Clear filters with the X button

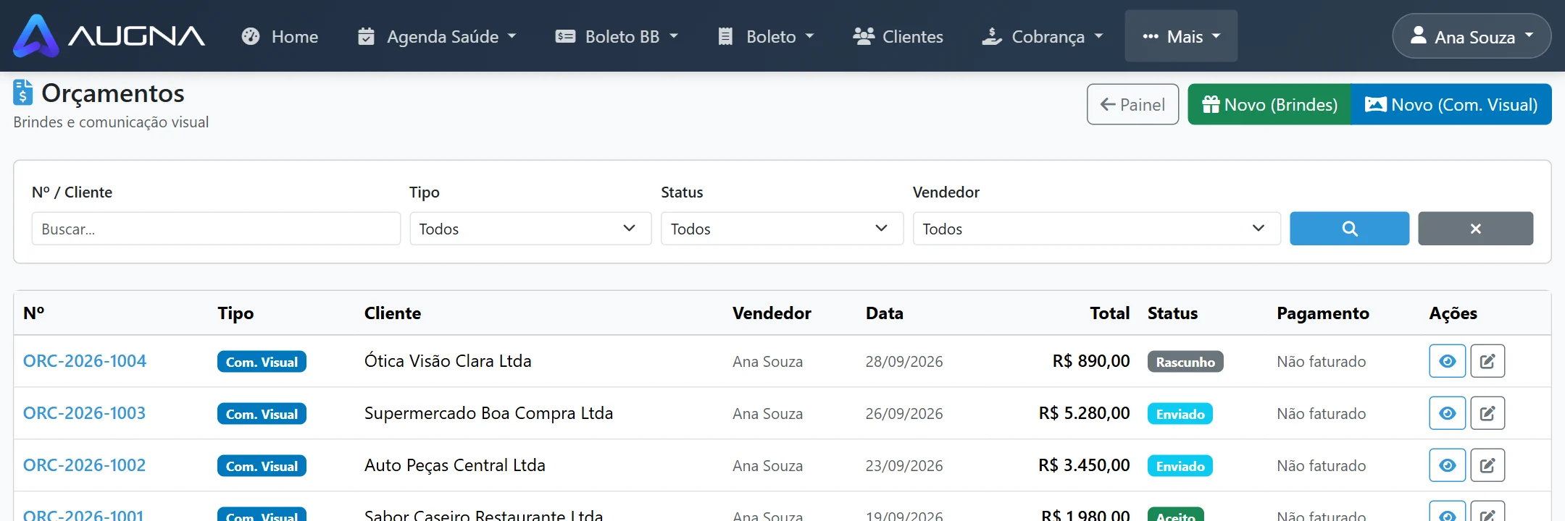pyautogui.click(x=1475, y=229)
